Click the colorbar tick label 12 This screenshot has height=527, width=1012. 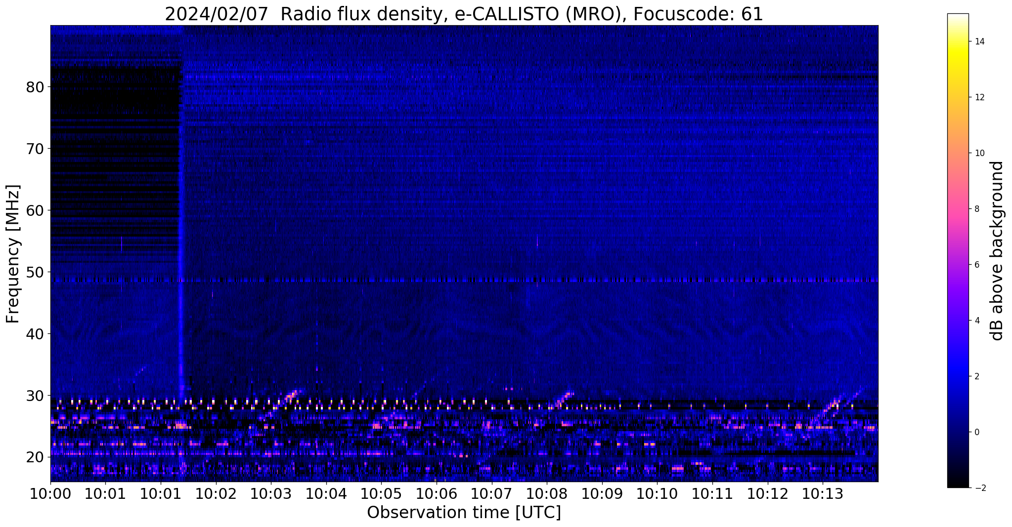coord(979,97)
